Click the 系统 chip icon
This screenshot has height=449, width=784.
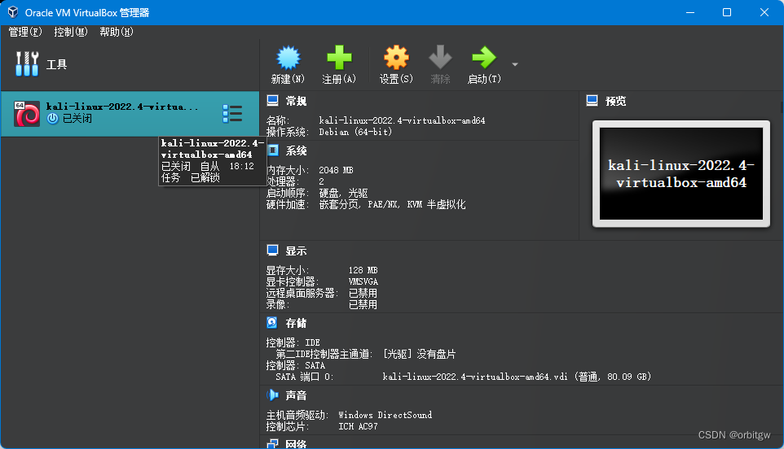click(x=272, y=150)
